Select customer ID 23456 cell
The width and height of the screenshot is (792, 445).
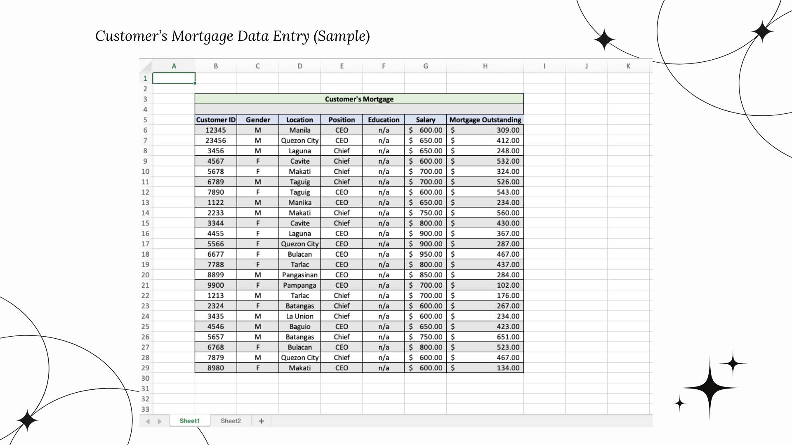216,141
